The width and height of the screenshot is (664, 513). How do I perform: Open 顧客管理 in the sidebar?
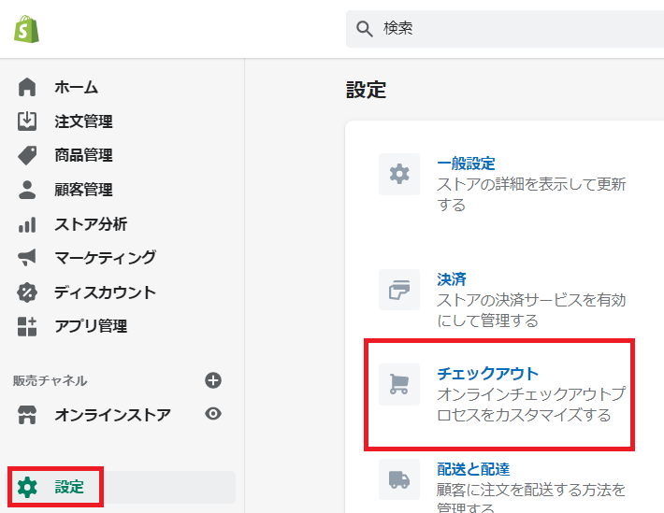click(x=83, y=190)
